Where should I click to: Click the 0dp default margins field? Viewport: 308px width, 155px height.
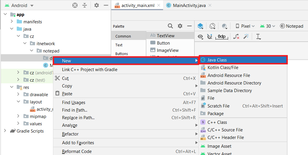click(222, 37)
